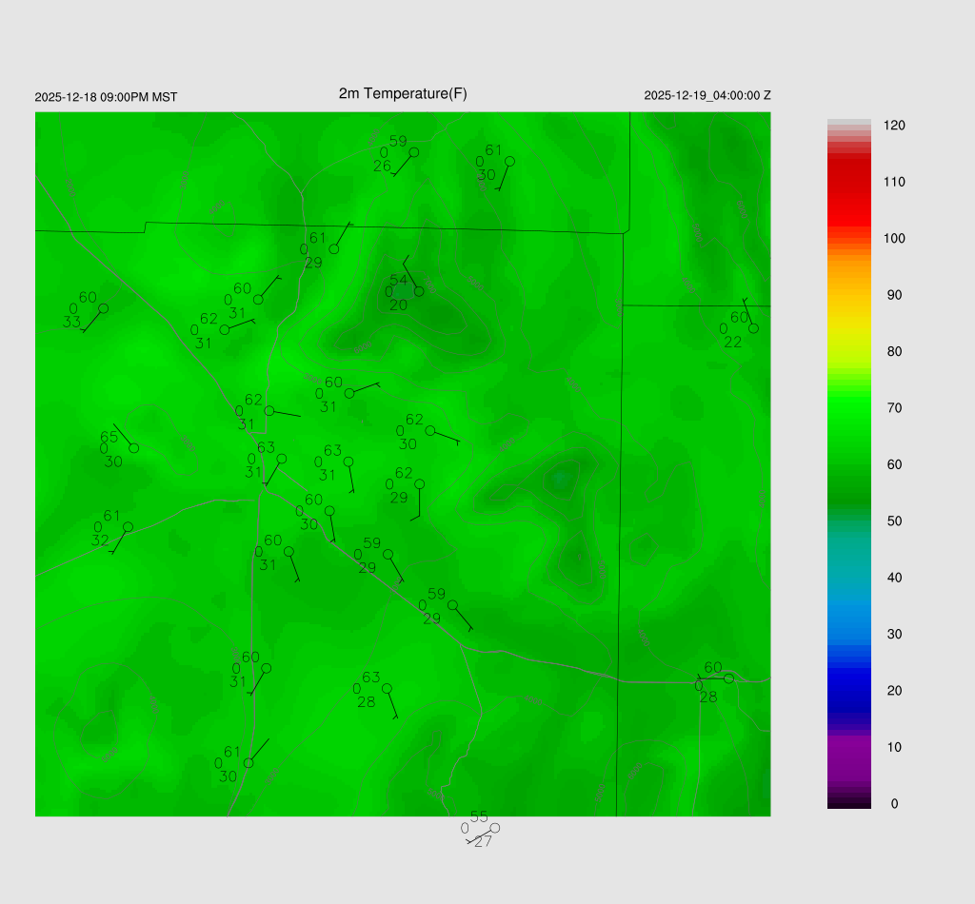975x904 pixels.
Task: Select the station marker with 59 and 26
Action: coord(413,152)
